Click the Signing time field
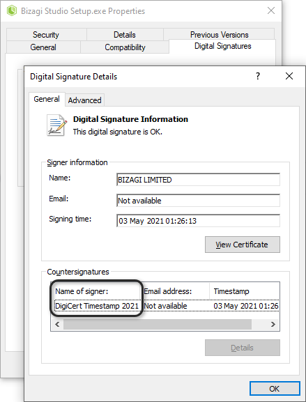The image size is (306, 402). (x=198, y=221)
